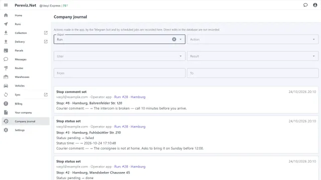
Task: Click the Your company document icon
Action: pyautogui.click(x=6, y=112)
